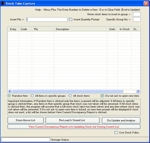
Task: Click the Units column header
Action: click(x=112, y=29)
